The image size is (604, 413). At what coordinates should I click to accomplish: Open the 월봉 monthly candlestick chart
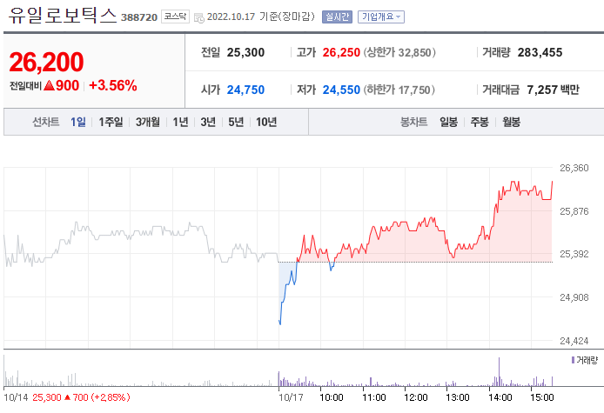511,122
